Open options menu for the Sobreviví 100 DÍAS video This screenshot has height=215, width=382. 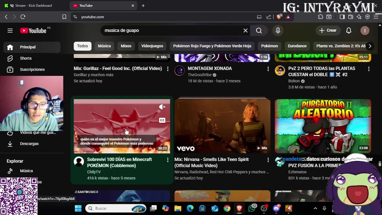coord(168,160)
